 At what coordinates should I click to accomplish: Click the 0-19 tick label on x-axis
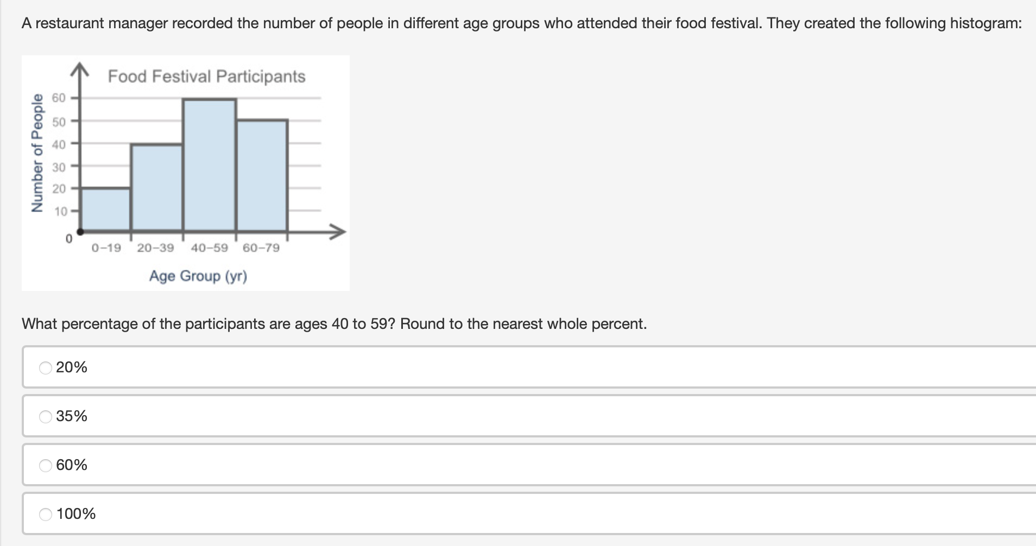[105, 248]
